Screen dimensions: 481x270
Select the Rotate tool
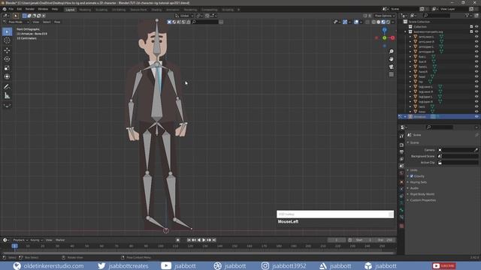(7, 59)
